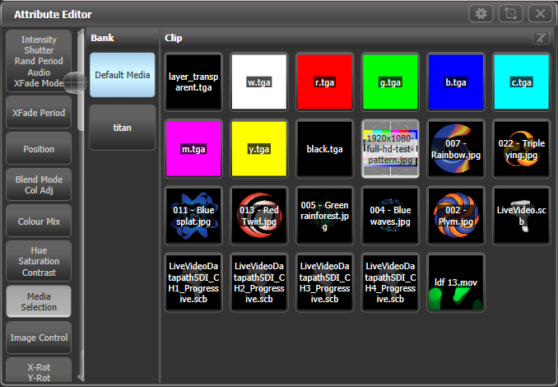
Task: Select the black.tga clip
Action: (x=324, y=149)
